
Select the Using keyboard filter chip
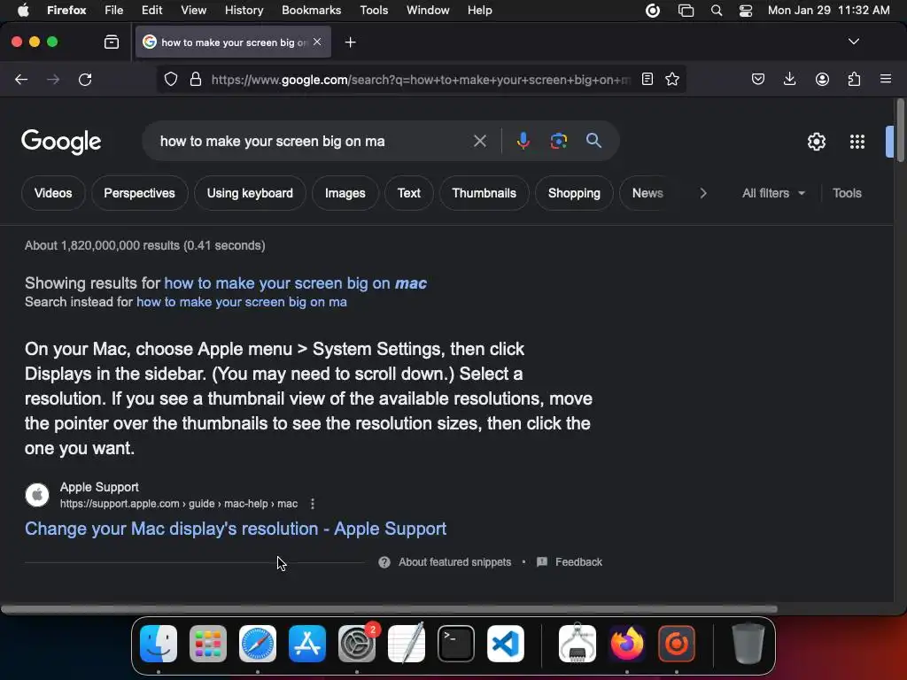tap(250, 193)
